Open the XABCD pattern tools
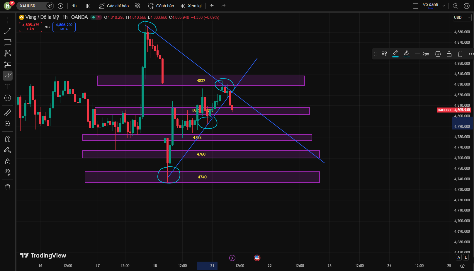474x271 pixels. [8, 53]
